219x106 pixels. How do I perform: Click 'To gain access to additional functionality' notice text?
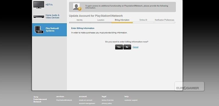click(127, 7)
